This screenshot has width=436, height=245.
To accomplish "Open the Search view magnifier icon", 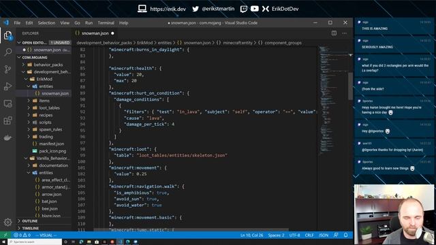I will (x=7, y=52).
